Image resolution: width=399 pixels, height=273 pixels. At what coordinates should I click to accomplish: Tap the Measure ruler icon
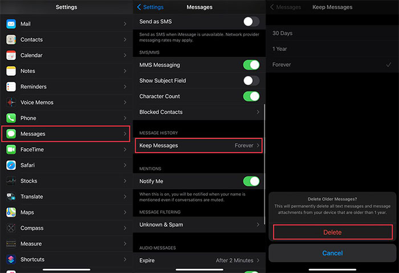click(x=11, y=244)
